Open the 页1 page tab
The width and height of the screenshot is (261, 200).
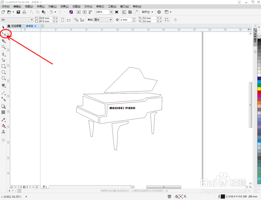[45, 187]
